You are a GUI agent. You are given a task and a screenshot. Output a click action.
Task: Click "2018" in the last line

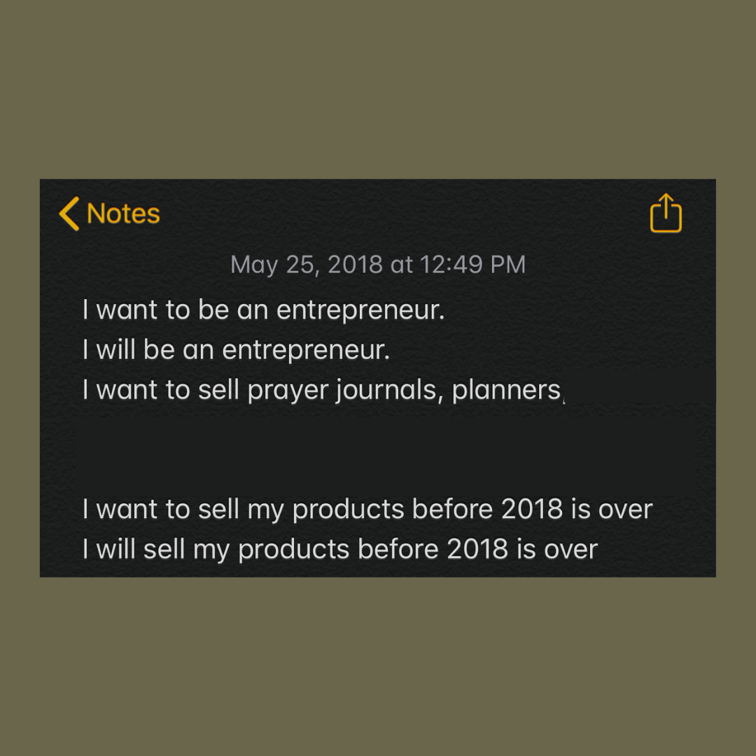[x=477, y=549]
